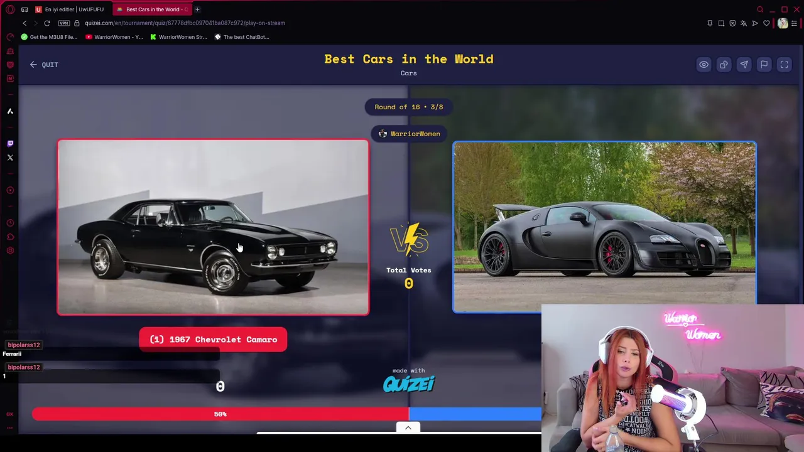Click the 'Round of 16 • 3/8' badge

pyautogui.click(x=409, y=107)
